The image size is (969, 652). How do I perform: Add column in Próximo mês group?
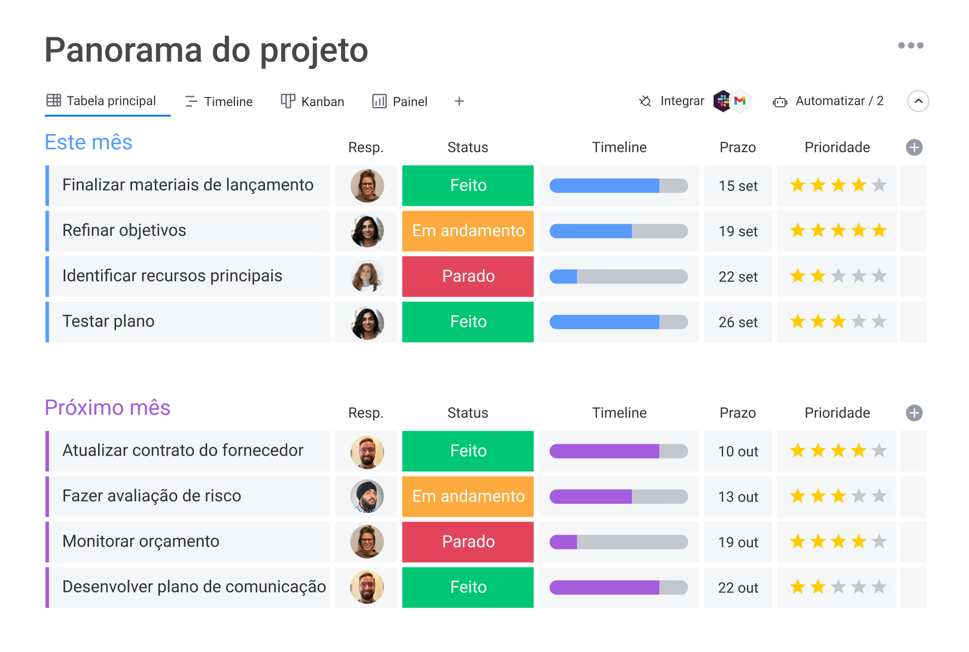(914, 413)
